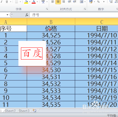
Task: Select date cell 1994/7/15
Action: (96, 70)
